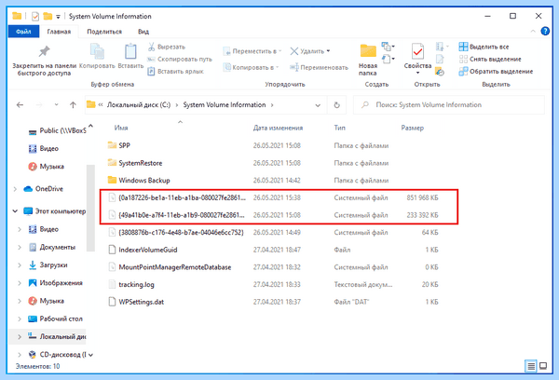Click in the Поиск System Volume Information field

[x=449, y=105]
